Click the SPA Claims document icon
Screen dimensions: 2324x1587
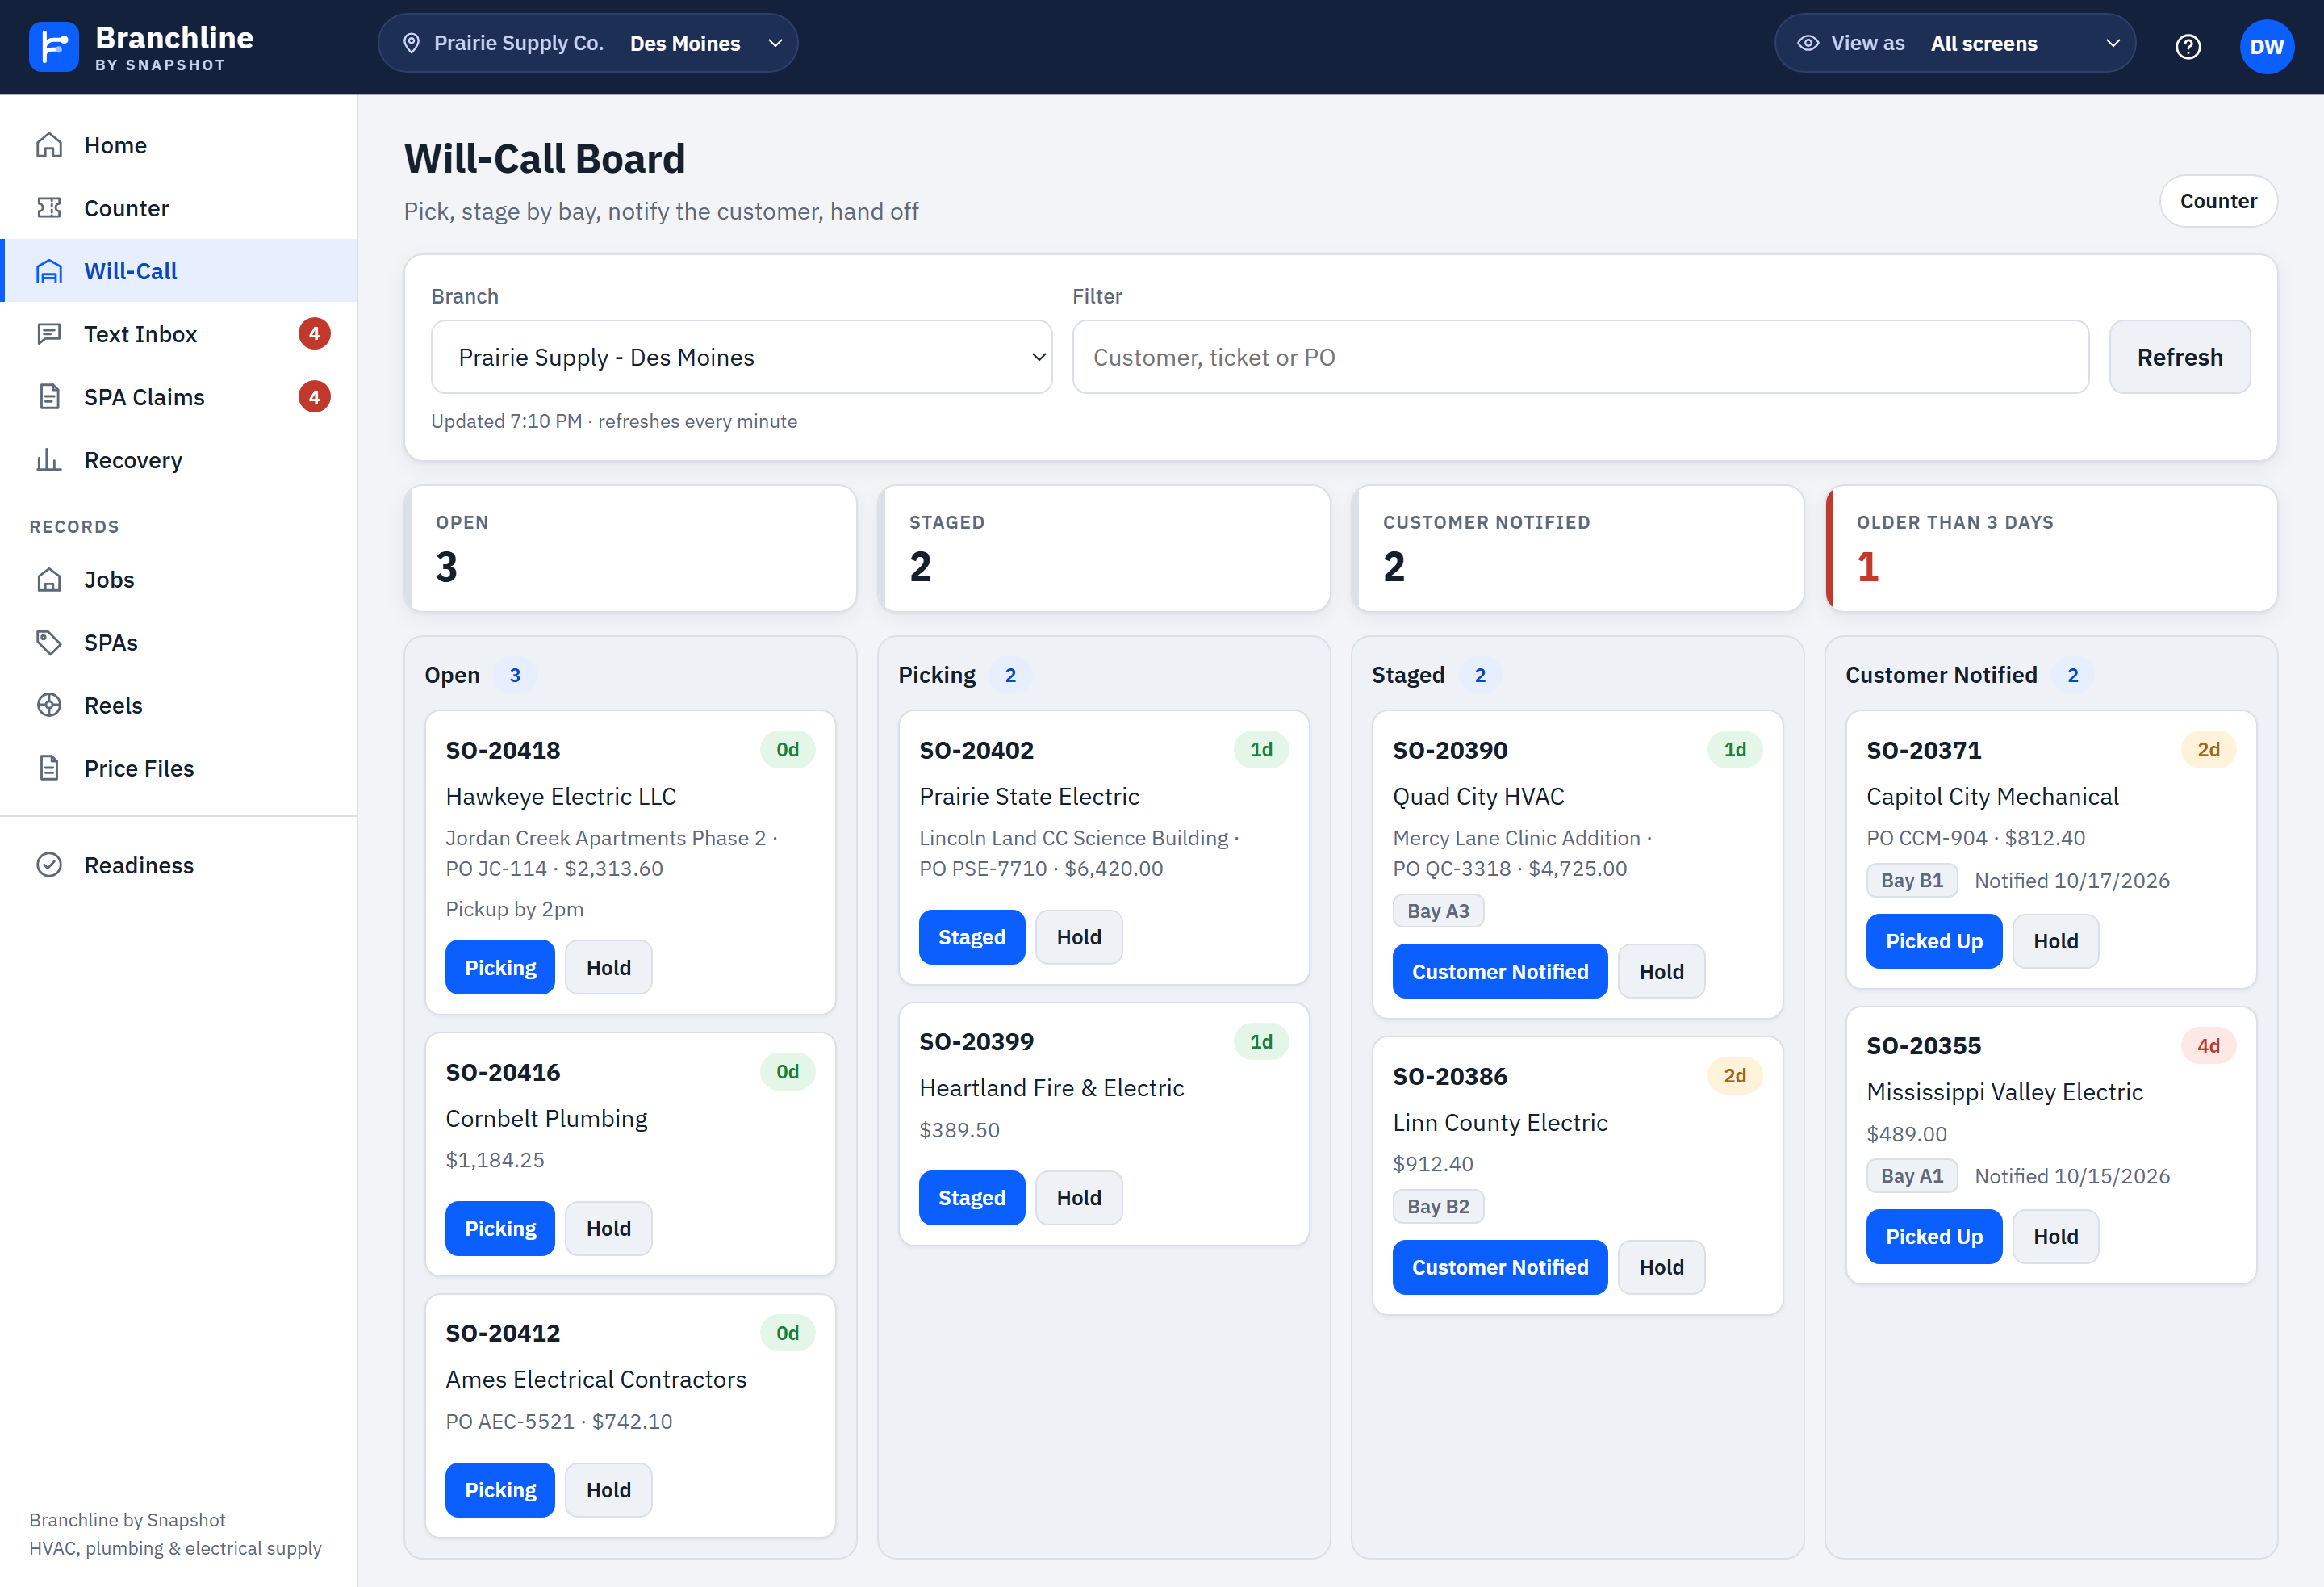pos(49,397)
